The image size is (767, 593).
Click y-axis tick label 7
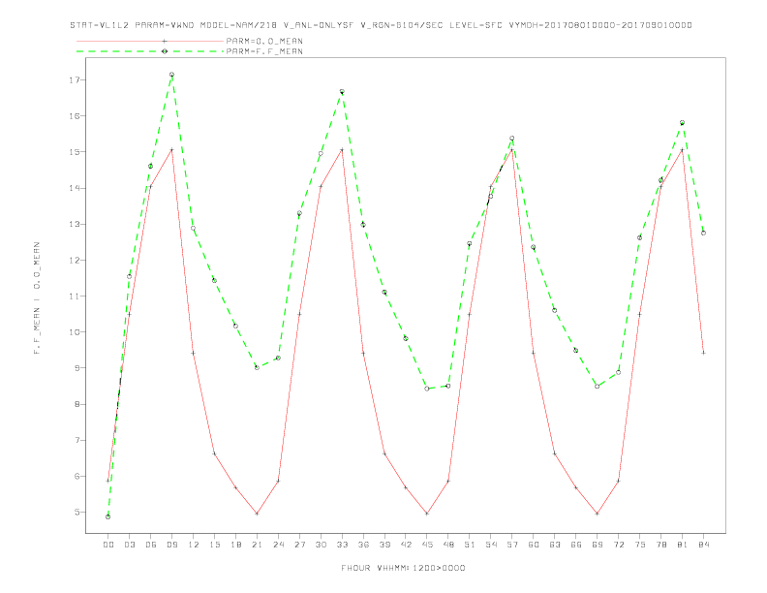coord(77,440)
